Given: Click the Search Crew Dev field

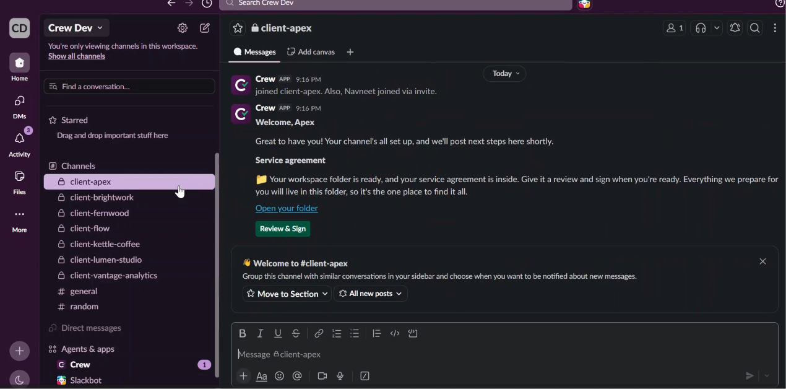Looking at the screenshot, I should click(x=395, y=4).
